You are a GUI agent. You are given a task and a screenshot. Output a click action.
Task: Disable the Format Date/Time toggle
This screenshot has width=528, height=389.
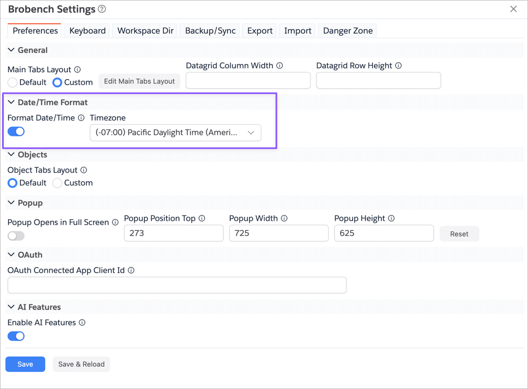pos(16,132)
